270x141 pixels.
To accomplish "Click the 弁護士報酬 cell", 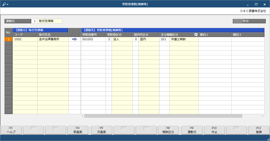I will click(184, 39).
